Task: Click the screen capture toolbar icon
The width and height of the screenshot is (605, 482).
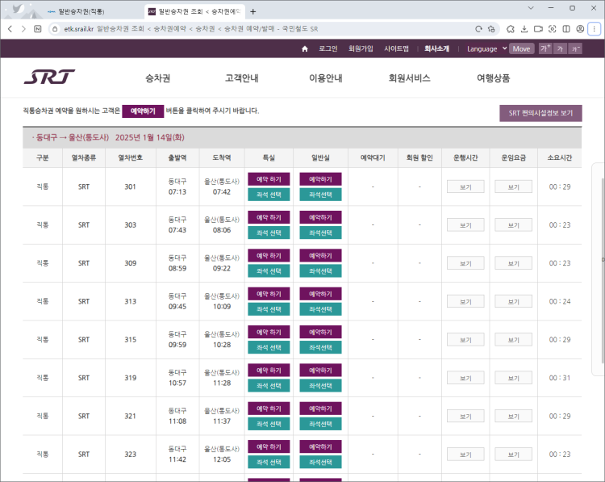Action: [552, 29]
